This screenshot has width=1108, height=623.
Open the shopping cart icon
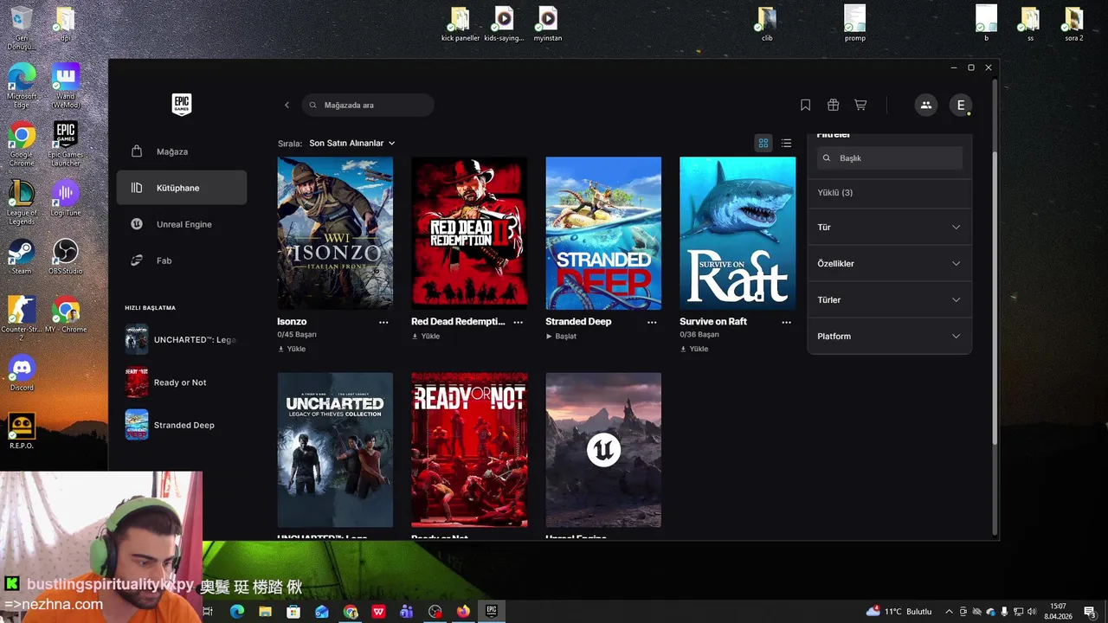(x=860, y=105)
